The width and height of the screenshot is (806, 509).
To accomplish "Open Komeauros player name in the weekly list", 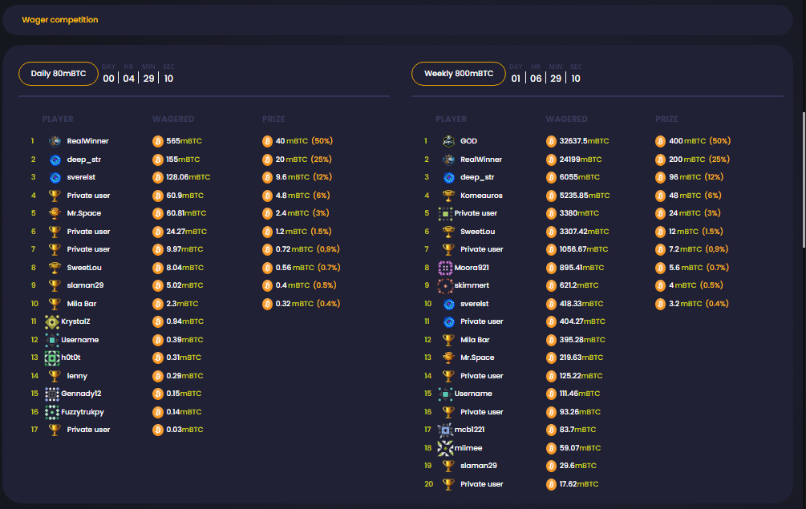I will click(483, 196).
